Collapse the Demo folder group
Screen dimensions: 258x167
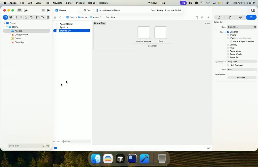[x=7, y=27]
